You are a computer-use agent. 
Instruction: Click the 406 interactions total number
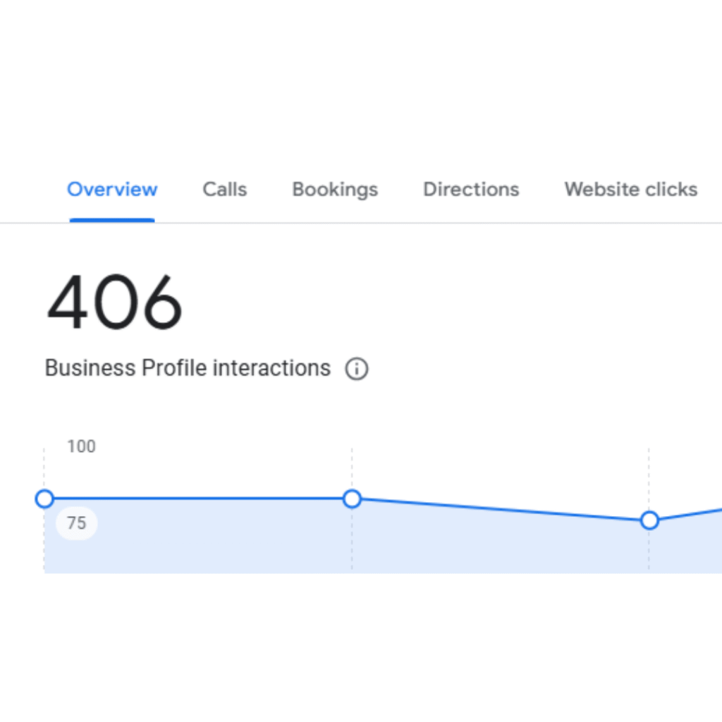point(115,304)
